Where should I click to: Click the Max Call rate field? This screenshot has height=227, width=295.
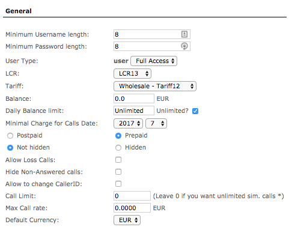132,208
